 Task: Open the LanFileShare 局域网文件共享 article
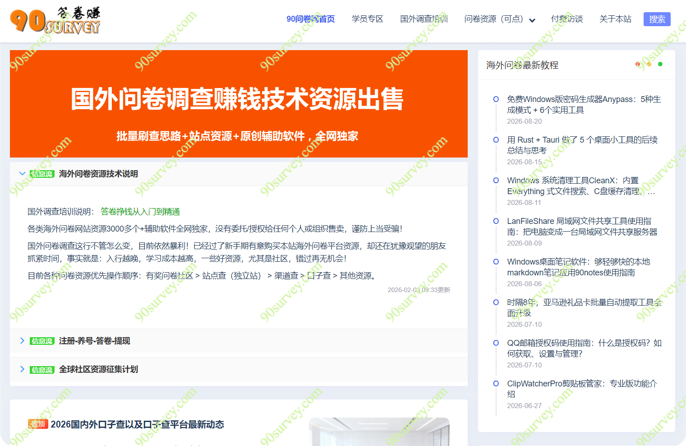pos(582,227)
